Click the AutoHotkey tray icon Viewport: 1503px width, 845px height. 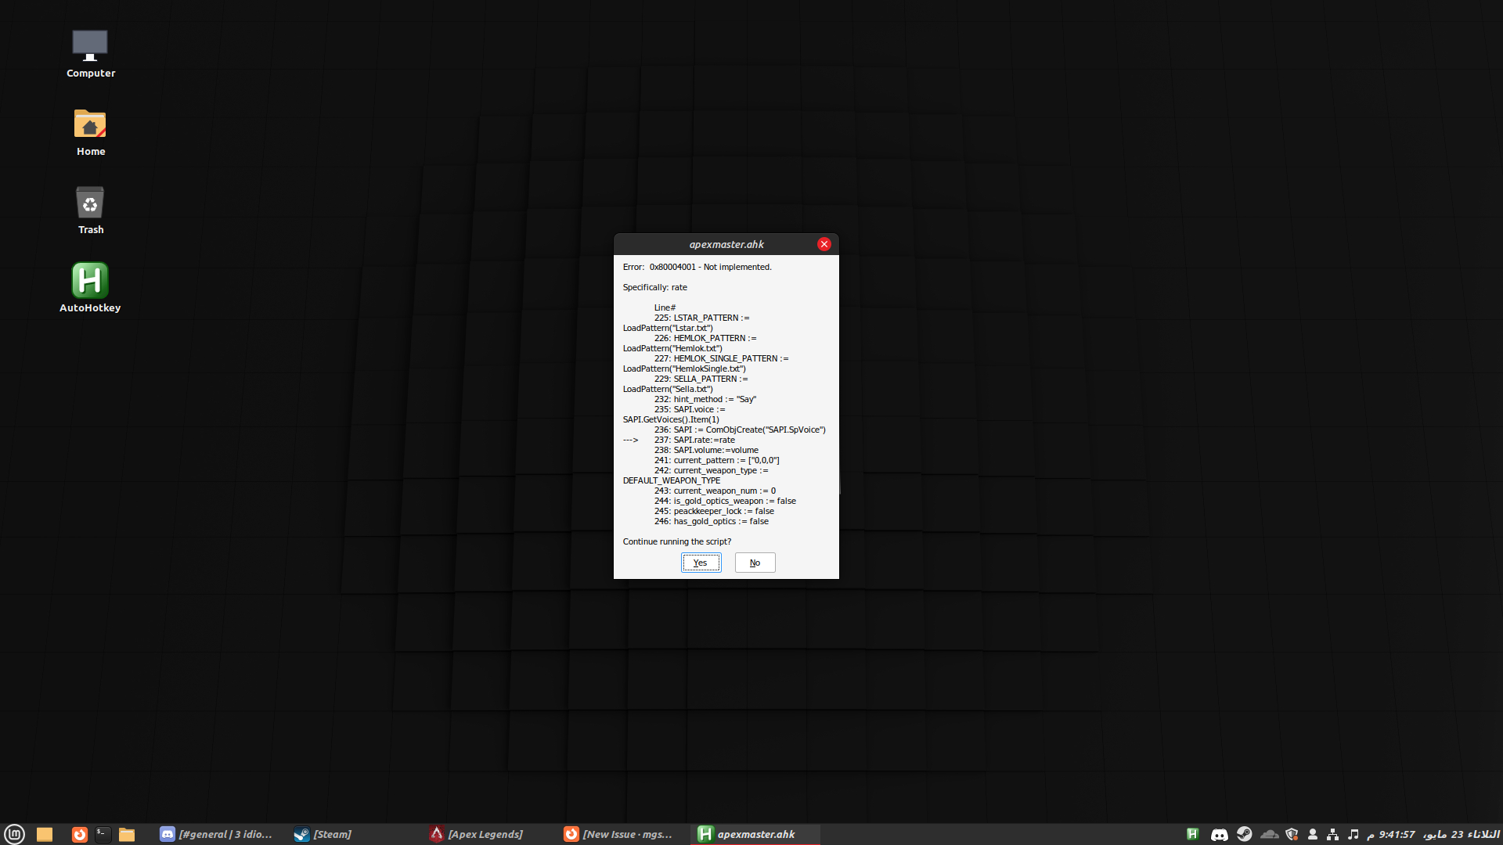coord(1192,834)
